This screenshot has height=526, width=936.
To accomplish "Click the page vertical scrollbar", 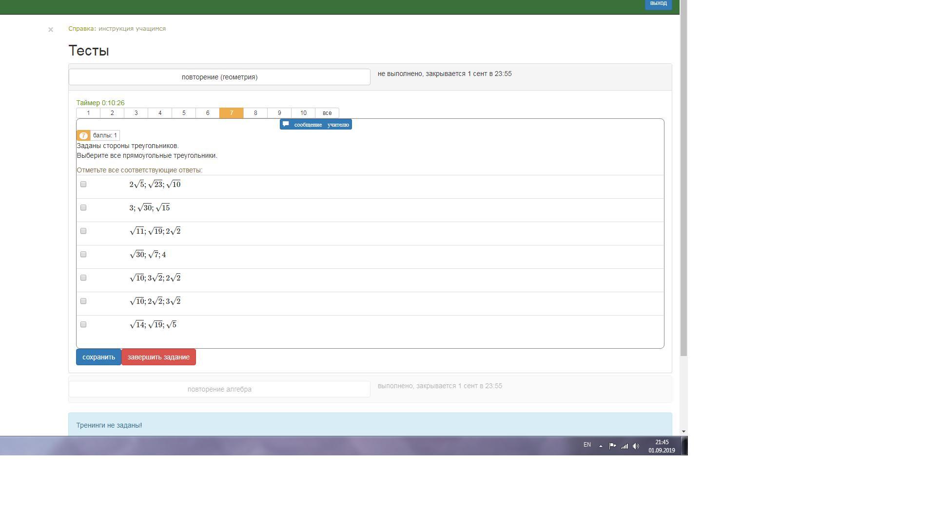I will (x=683, y=195).
